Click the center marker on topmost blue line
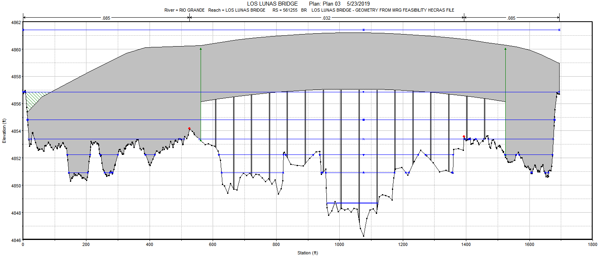Image resolution: width=601 pixels, height=256 pixels. [363, 30]
